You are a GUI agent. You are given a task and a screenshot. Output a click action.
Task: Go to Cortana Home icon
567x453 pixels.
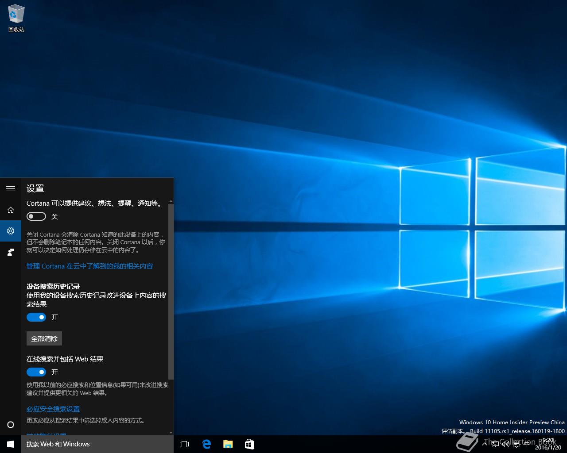11,210
